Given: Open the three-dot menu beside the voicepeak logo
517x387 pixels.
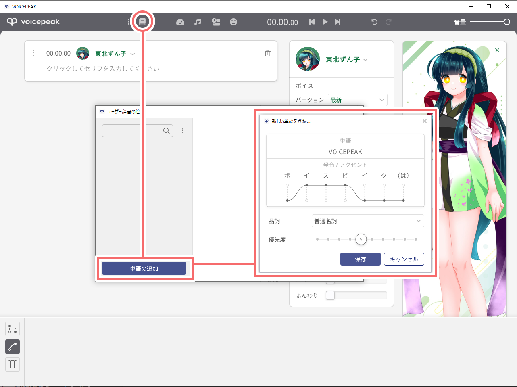Looking at the screenshot, I should coord(129,22).
